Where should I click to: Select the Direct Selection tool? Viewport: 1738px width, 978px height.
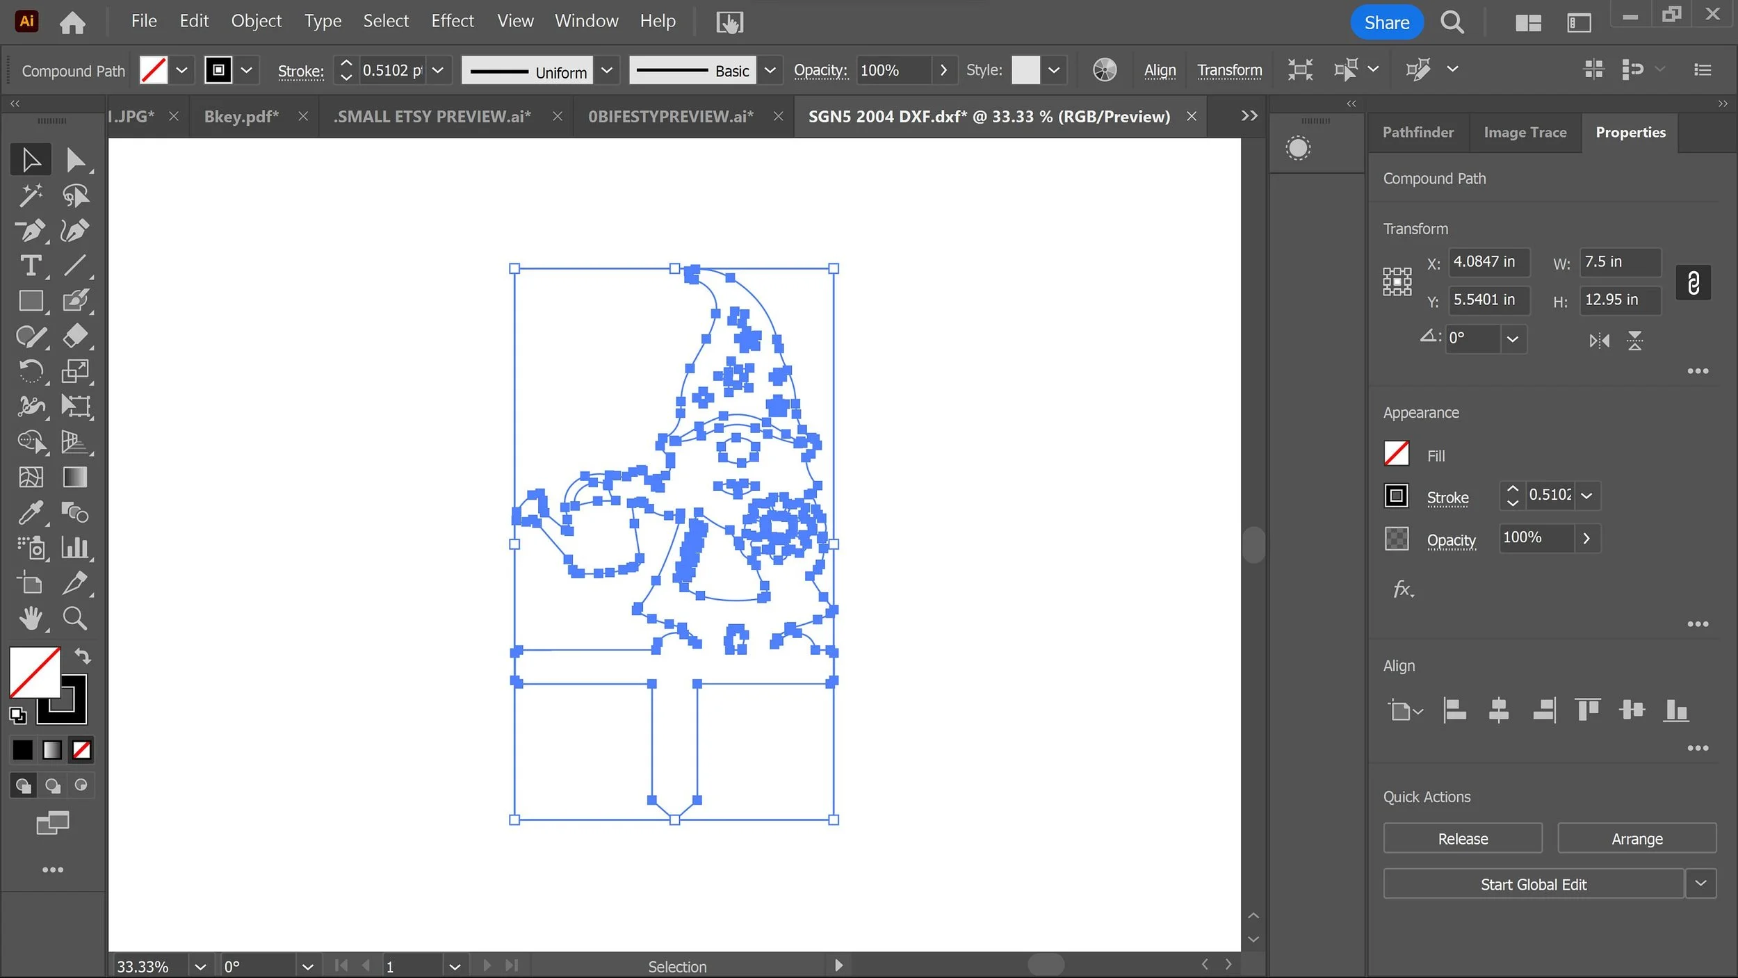(75, 161)
